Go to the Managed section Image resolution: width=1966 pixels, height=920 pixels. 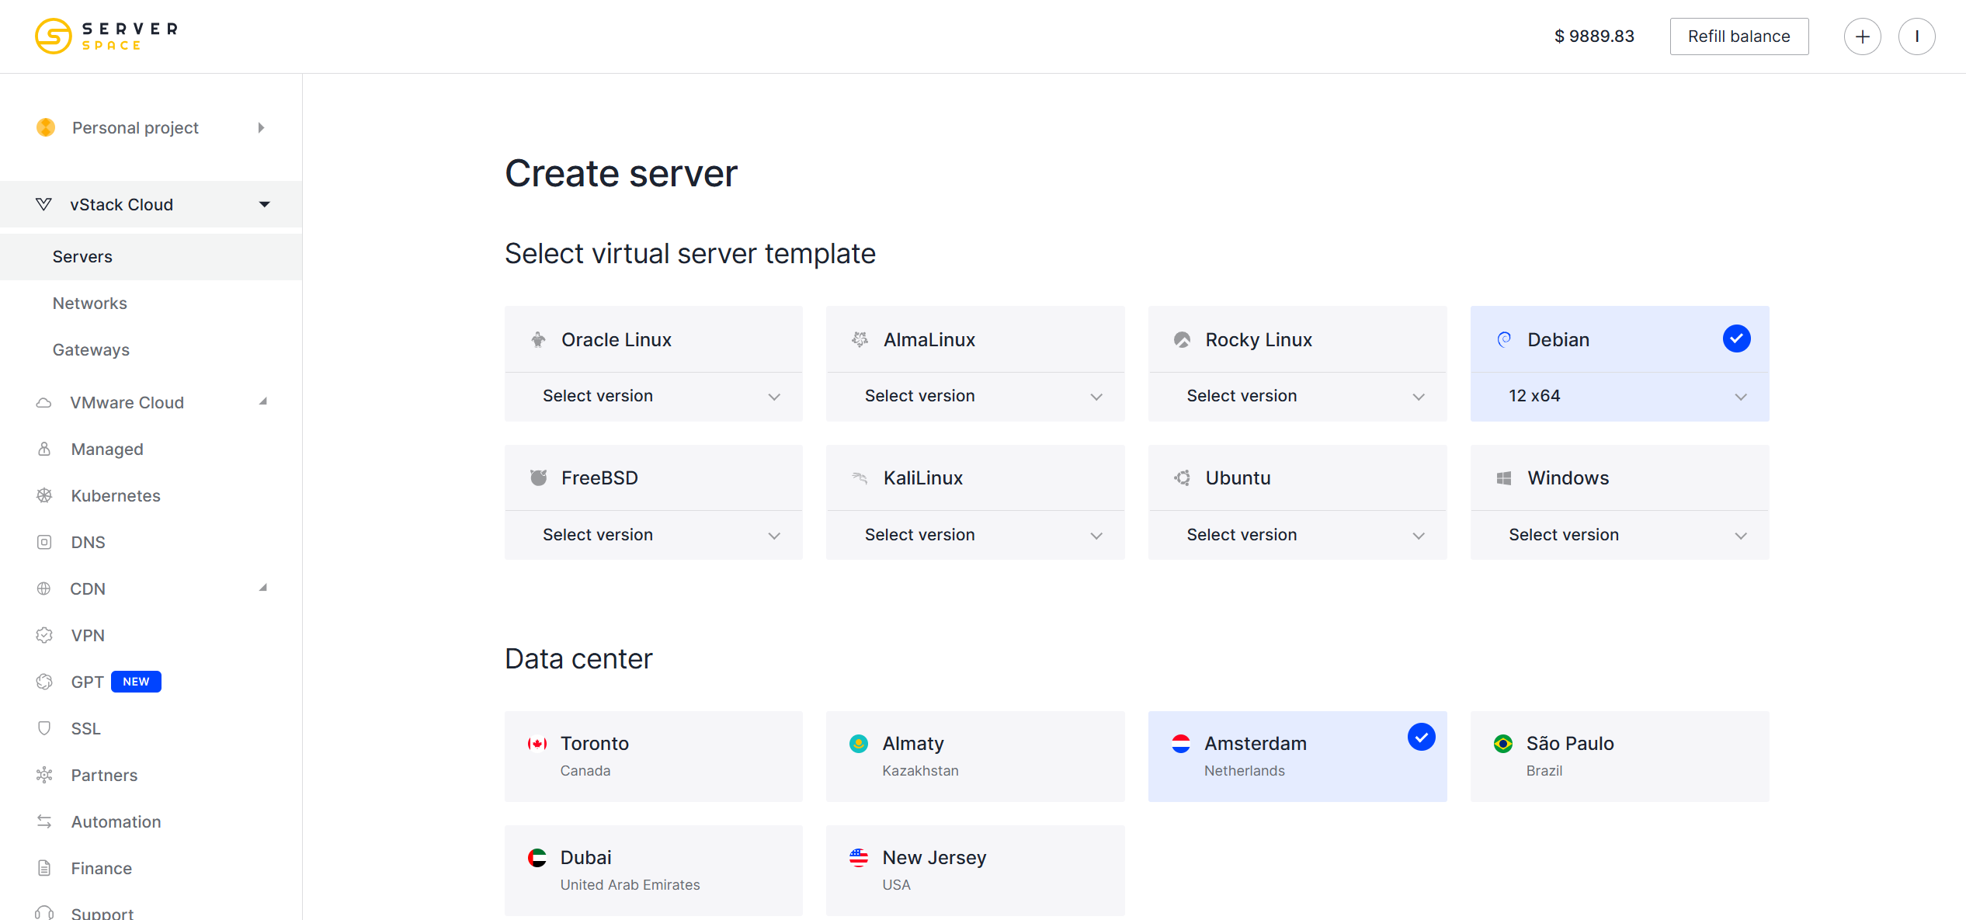click(107, 449)
